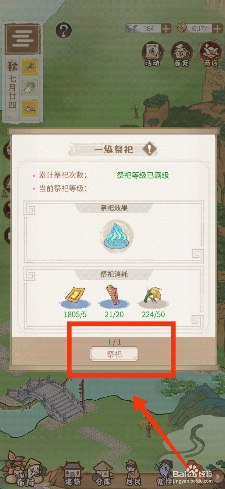Open the main hamburger menu

[23, 38]
